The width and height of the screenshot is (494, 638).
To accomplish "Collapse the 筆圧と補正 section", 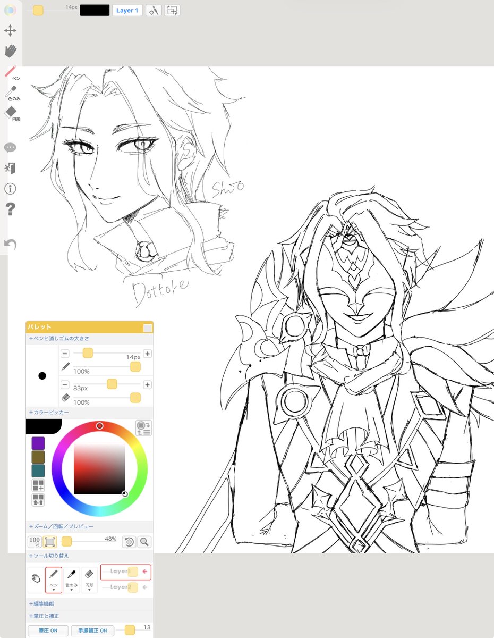I will 44,616.
